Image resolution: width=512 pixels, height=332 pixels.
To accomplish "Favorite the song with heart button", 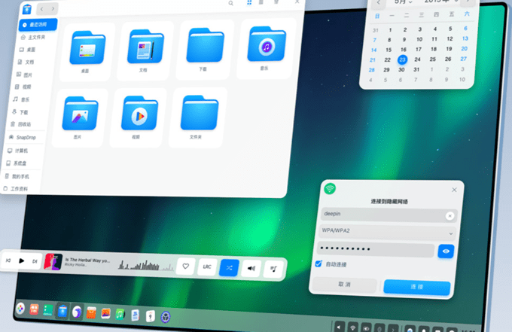I will 186,267.
